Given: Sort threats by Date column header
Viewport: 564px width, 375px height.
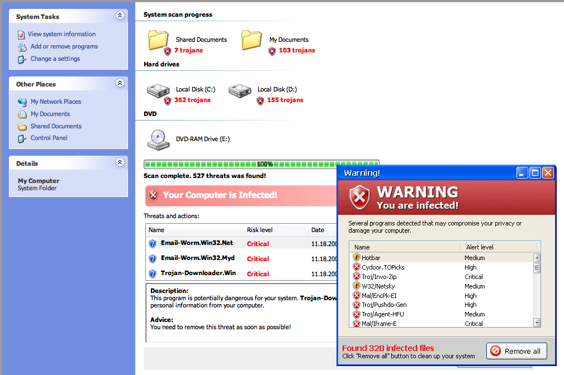Looking at the screenshot, I should click(323, 230).
